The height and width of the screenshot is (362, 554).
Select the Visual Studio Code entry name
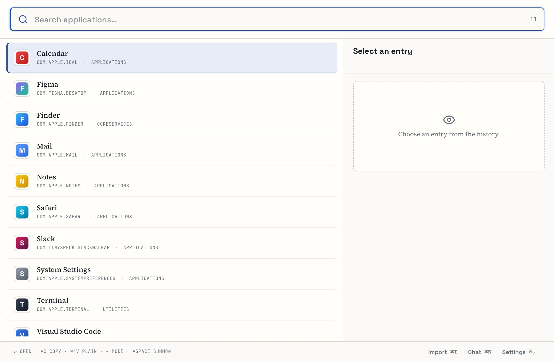click(x=69, y=331)
